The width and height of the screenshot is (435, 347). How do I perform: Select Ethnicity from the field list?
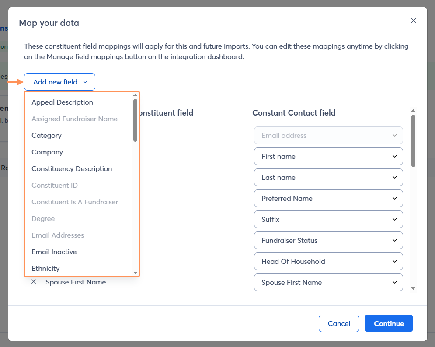45,268
